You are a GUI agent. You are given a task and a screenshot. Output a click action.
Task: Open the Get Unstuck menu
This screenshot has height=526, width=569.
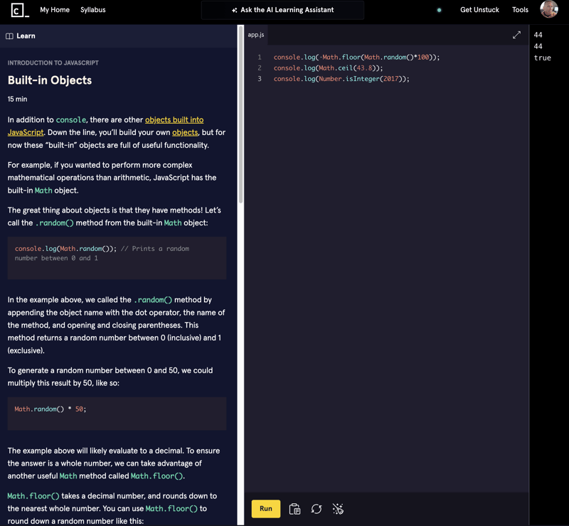coord(479,10)
